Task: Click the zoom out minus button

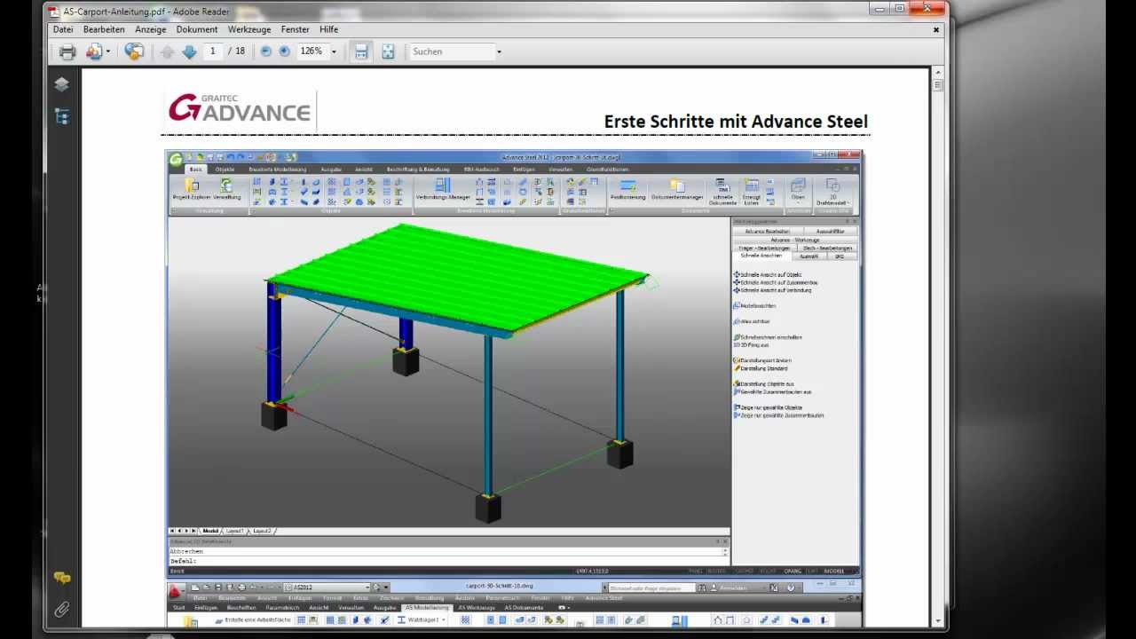Action: point(265,51)
